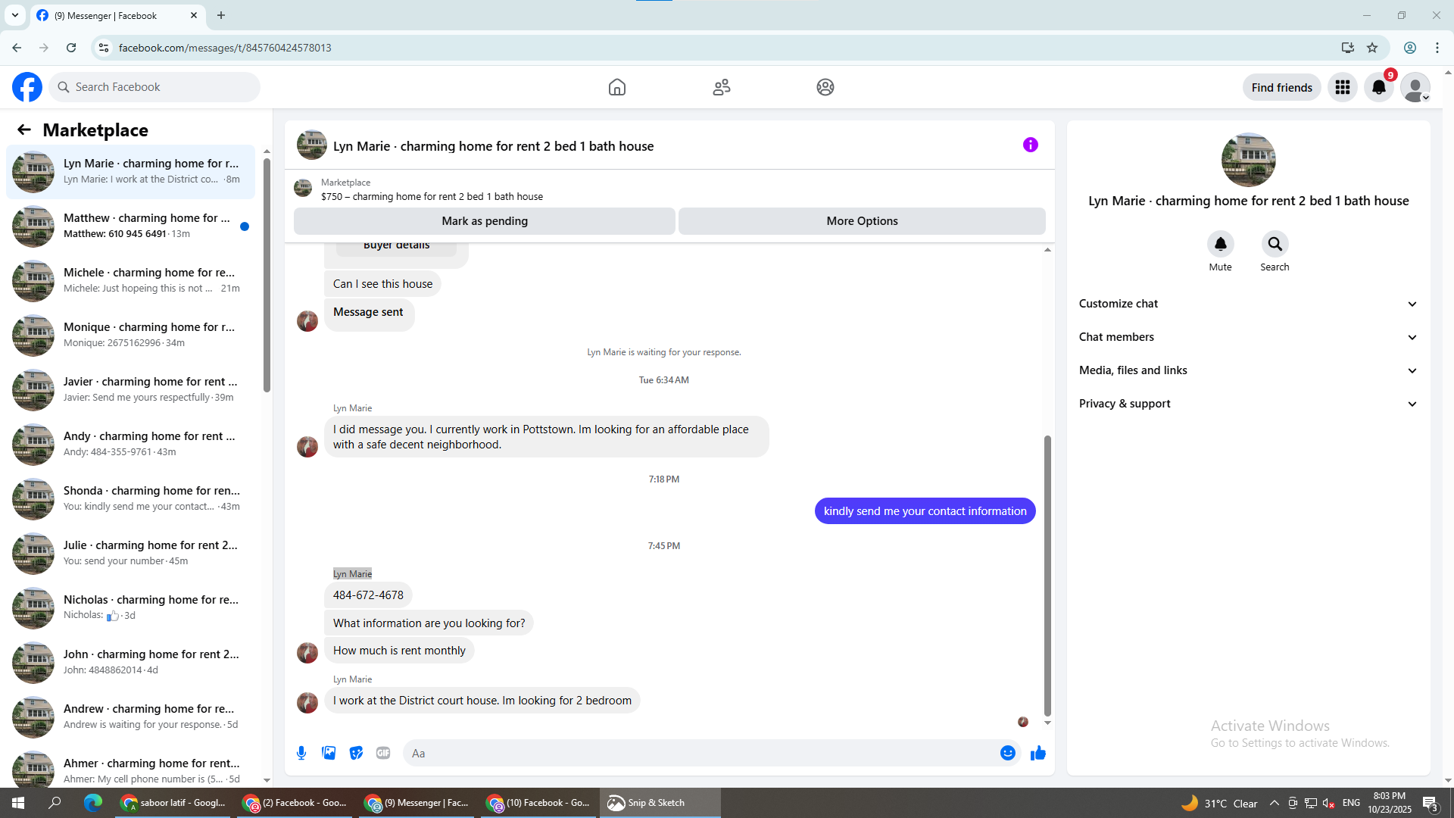This screenshot has height=818, width=1454.
Task: Open the Facebook menu grid icon
Action: pos(1342,87)
